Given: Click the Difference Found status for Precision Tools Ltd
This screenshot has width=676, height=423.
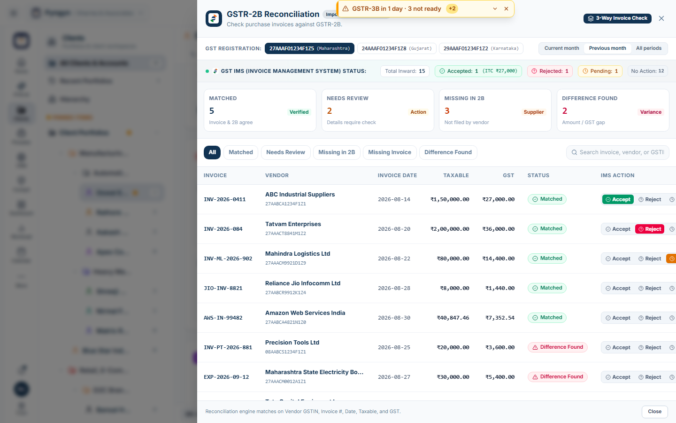Looking at the screenshot, I should click(558, 347).
